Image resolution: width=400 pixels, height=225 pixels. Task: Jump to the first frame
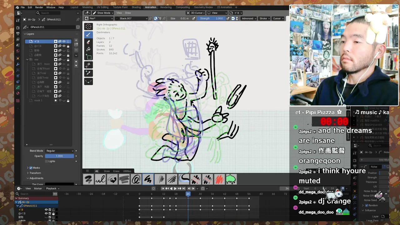click(163, 188)
